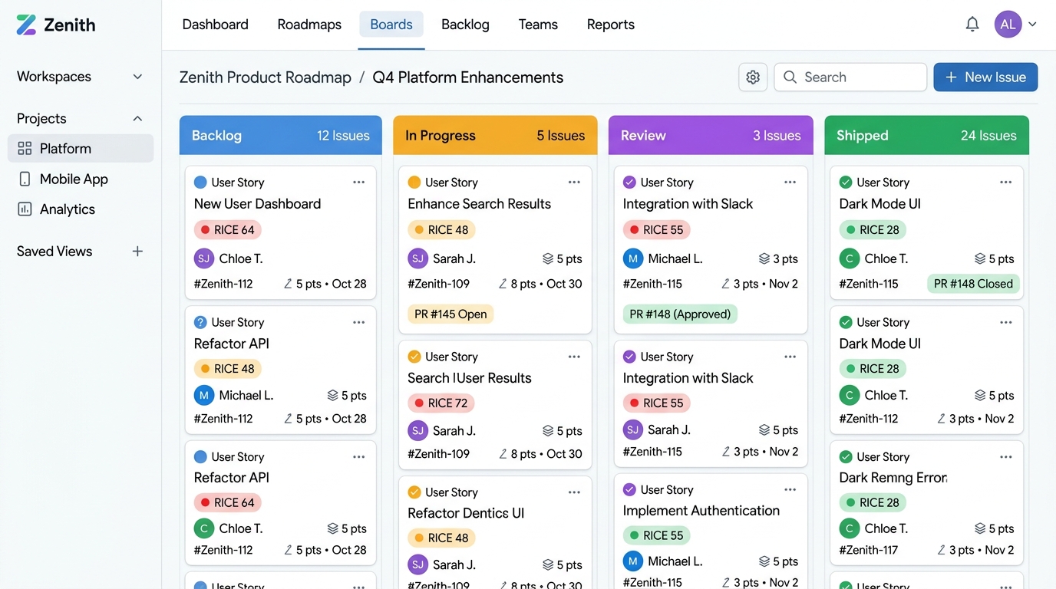Open the AL user account dropdown
Viewport: 1056px width, 589px height.
tap(1016, 25)
